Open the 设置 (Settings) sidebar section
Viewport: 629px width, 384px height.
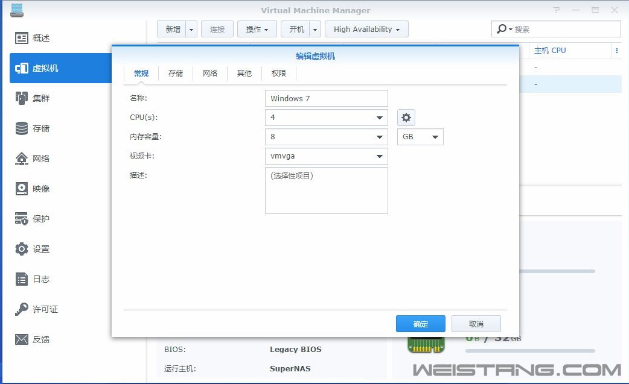36,249
